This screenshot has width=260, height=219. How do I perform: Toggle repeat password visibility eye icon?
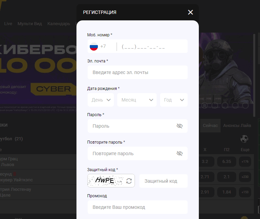179,153
